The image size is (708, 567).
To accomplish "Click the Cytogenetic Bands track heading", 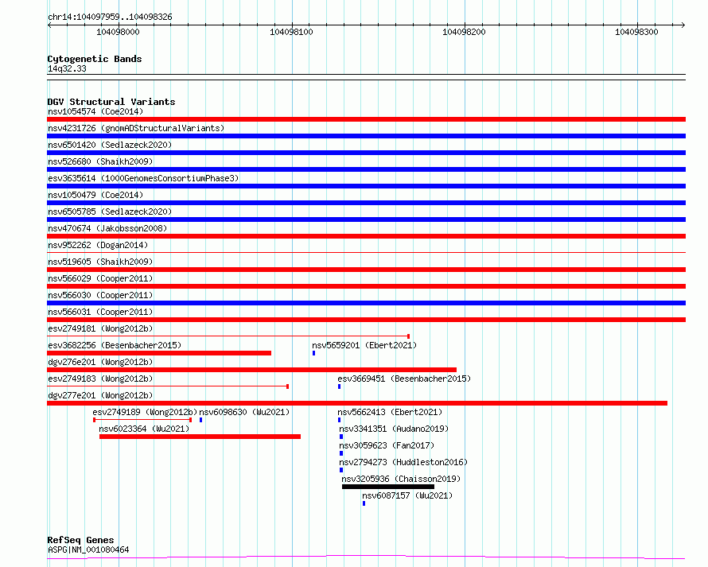I will point(94,59).
